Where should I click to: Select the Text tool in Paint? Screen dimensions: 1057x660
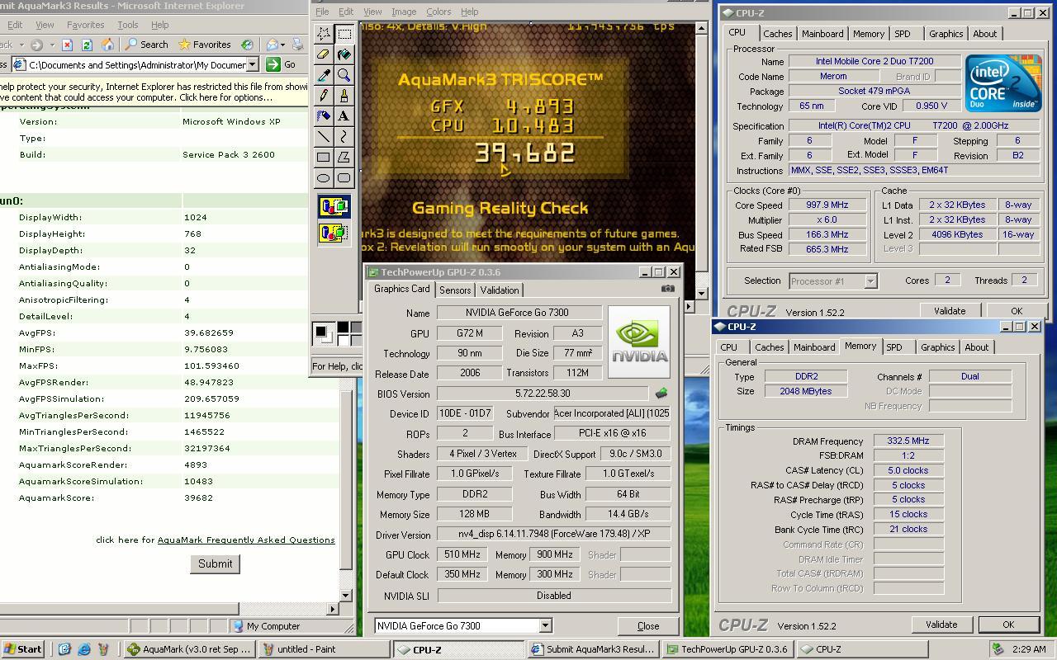point(344,116)
